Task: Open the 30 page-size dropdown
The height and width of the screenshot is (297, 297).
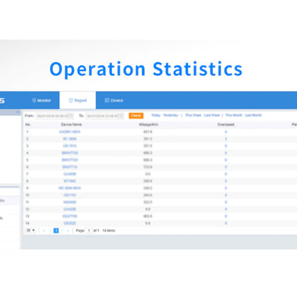Action: (x=30, y=230)
